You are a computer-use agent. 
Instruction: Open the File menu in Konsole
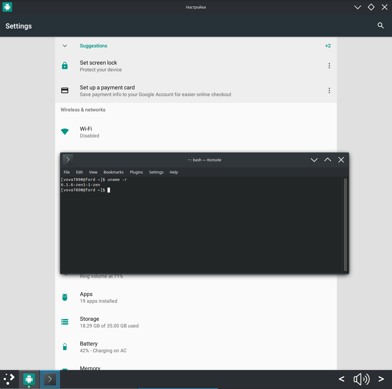click(66, 172)
